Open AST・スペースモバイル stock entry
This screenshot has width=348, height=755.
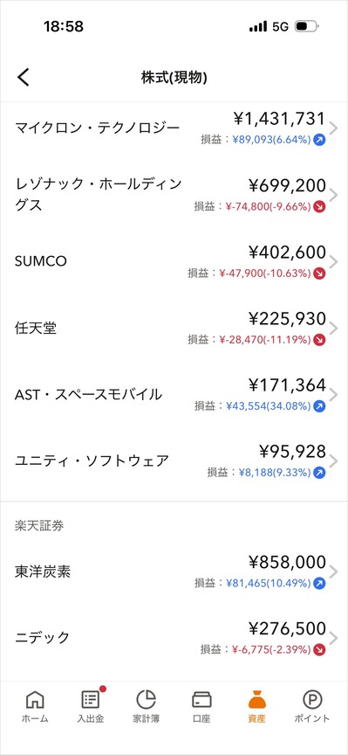pos(174,395)
